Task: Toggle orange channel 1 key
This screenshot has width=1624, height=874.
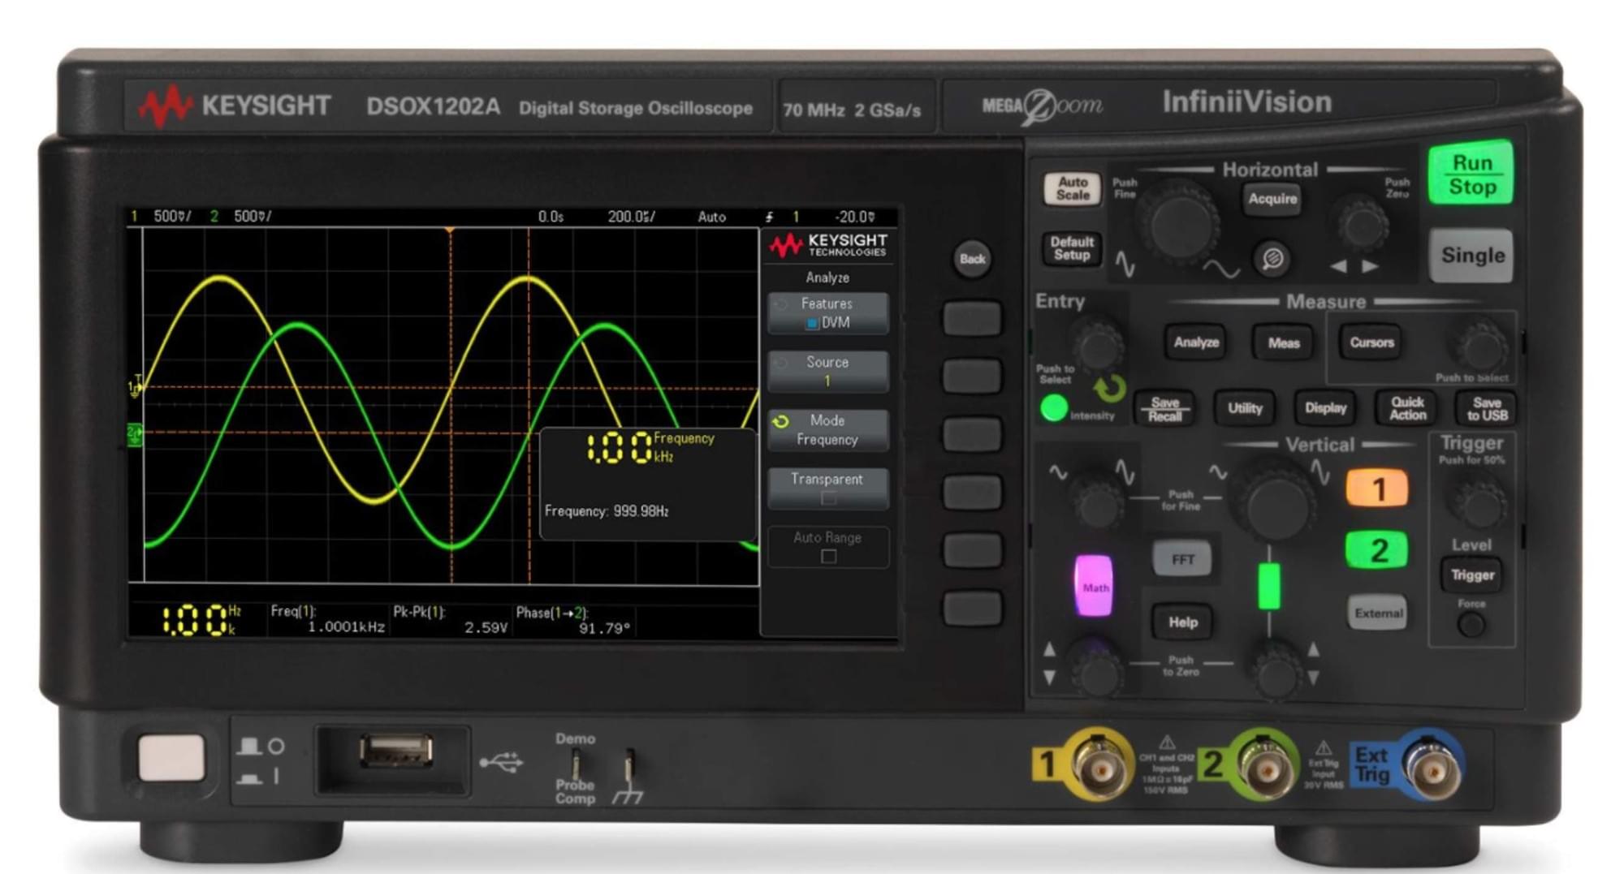Action: tap(1377, 489)
